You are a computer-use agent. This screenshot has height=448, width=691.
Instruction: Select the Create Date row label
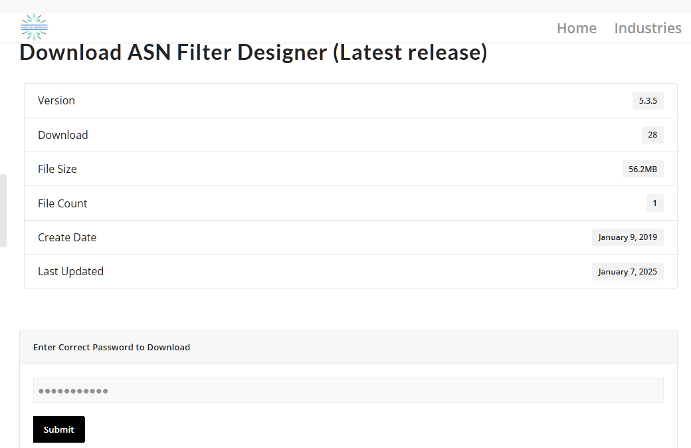pyautogui.click(x=67, y=237)
